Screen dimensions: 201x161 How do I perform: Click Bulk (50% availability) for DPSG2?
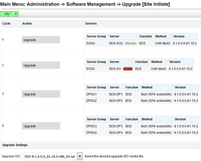coord(156,101)
